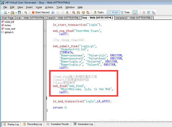Open the File menu
Image resolution: width=172 pixels, height=127 pixels.
click(5, 7)
